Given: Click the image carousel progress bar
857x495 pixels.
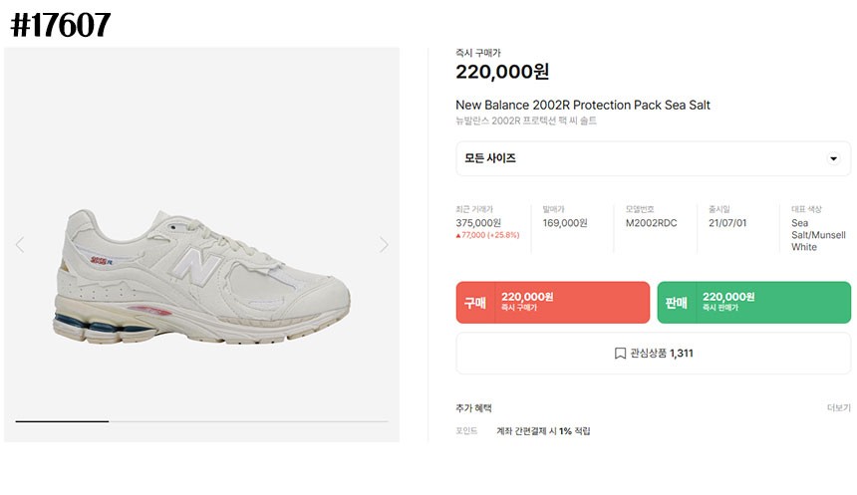Looking at the screenshot, I should tap(201, 421).
